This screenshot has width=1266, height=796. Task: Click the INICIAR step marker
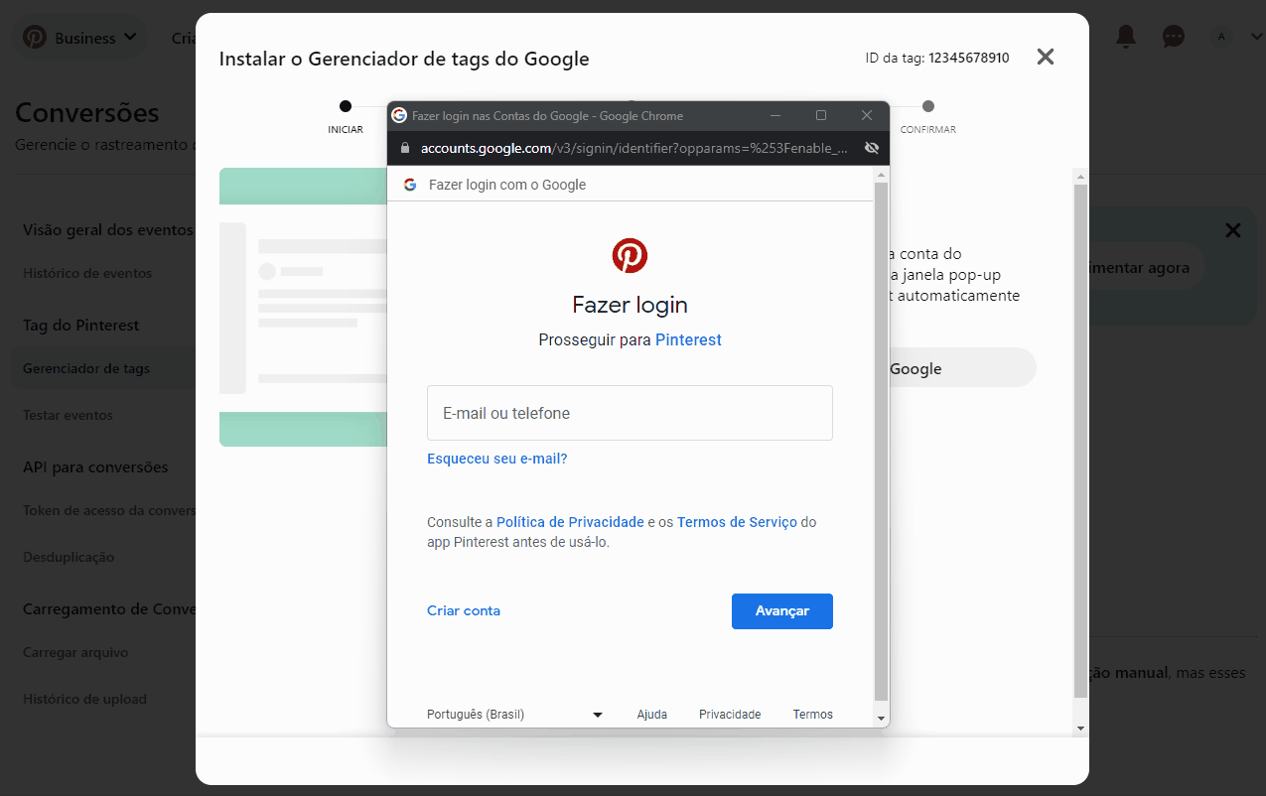point(346,106)
